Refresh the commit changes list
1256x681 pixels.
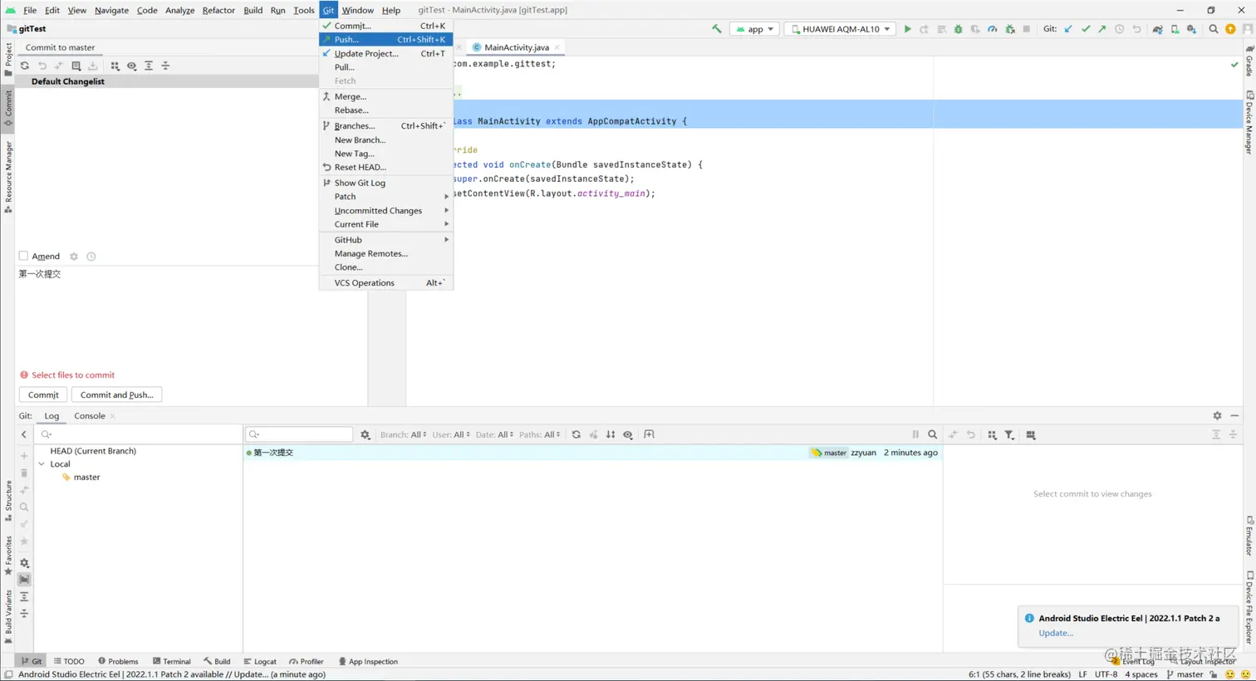pos(25,66)
